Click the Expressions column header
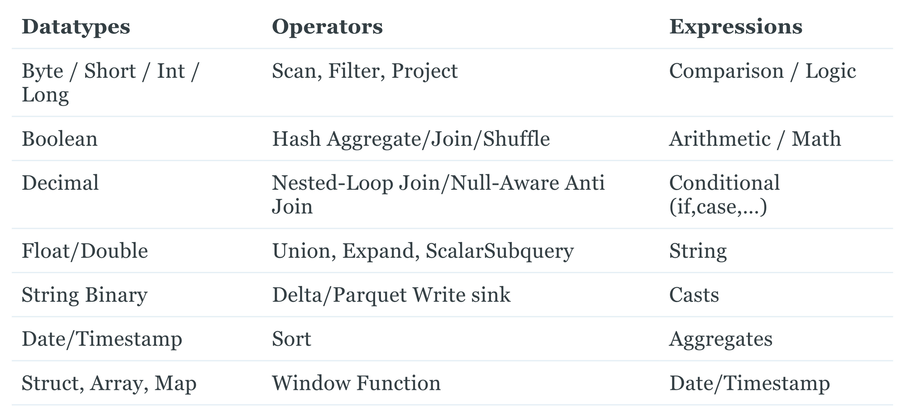The width and height of the screenshot is (905, 411). (736, 27)
